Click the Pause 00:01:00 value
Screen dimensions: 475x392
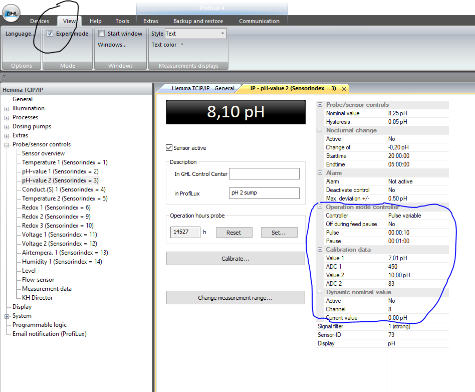(417, 241)
